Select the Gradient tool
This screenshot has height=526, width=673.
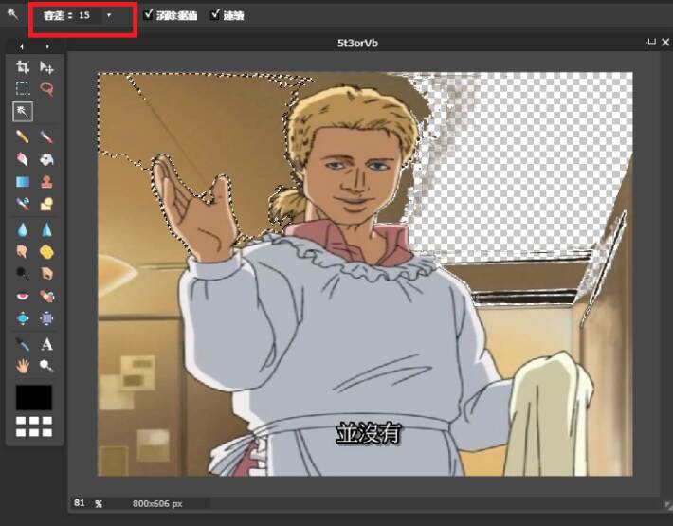coord(23,181)
